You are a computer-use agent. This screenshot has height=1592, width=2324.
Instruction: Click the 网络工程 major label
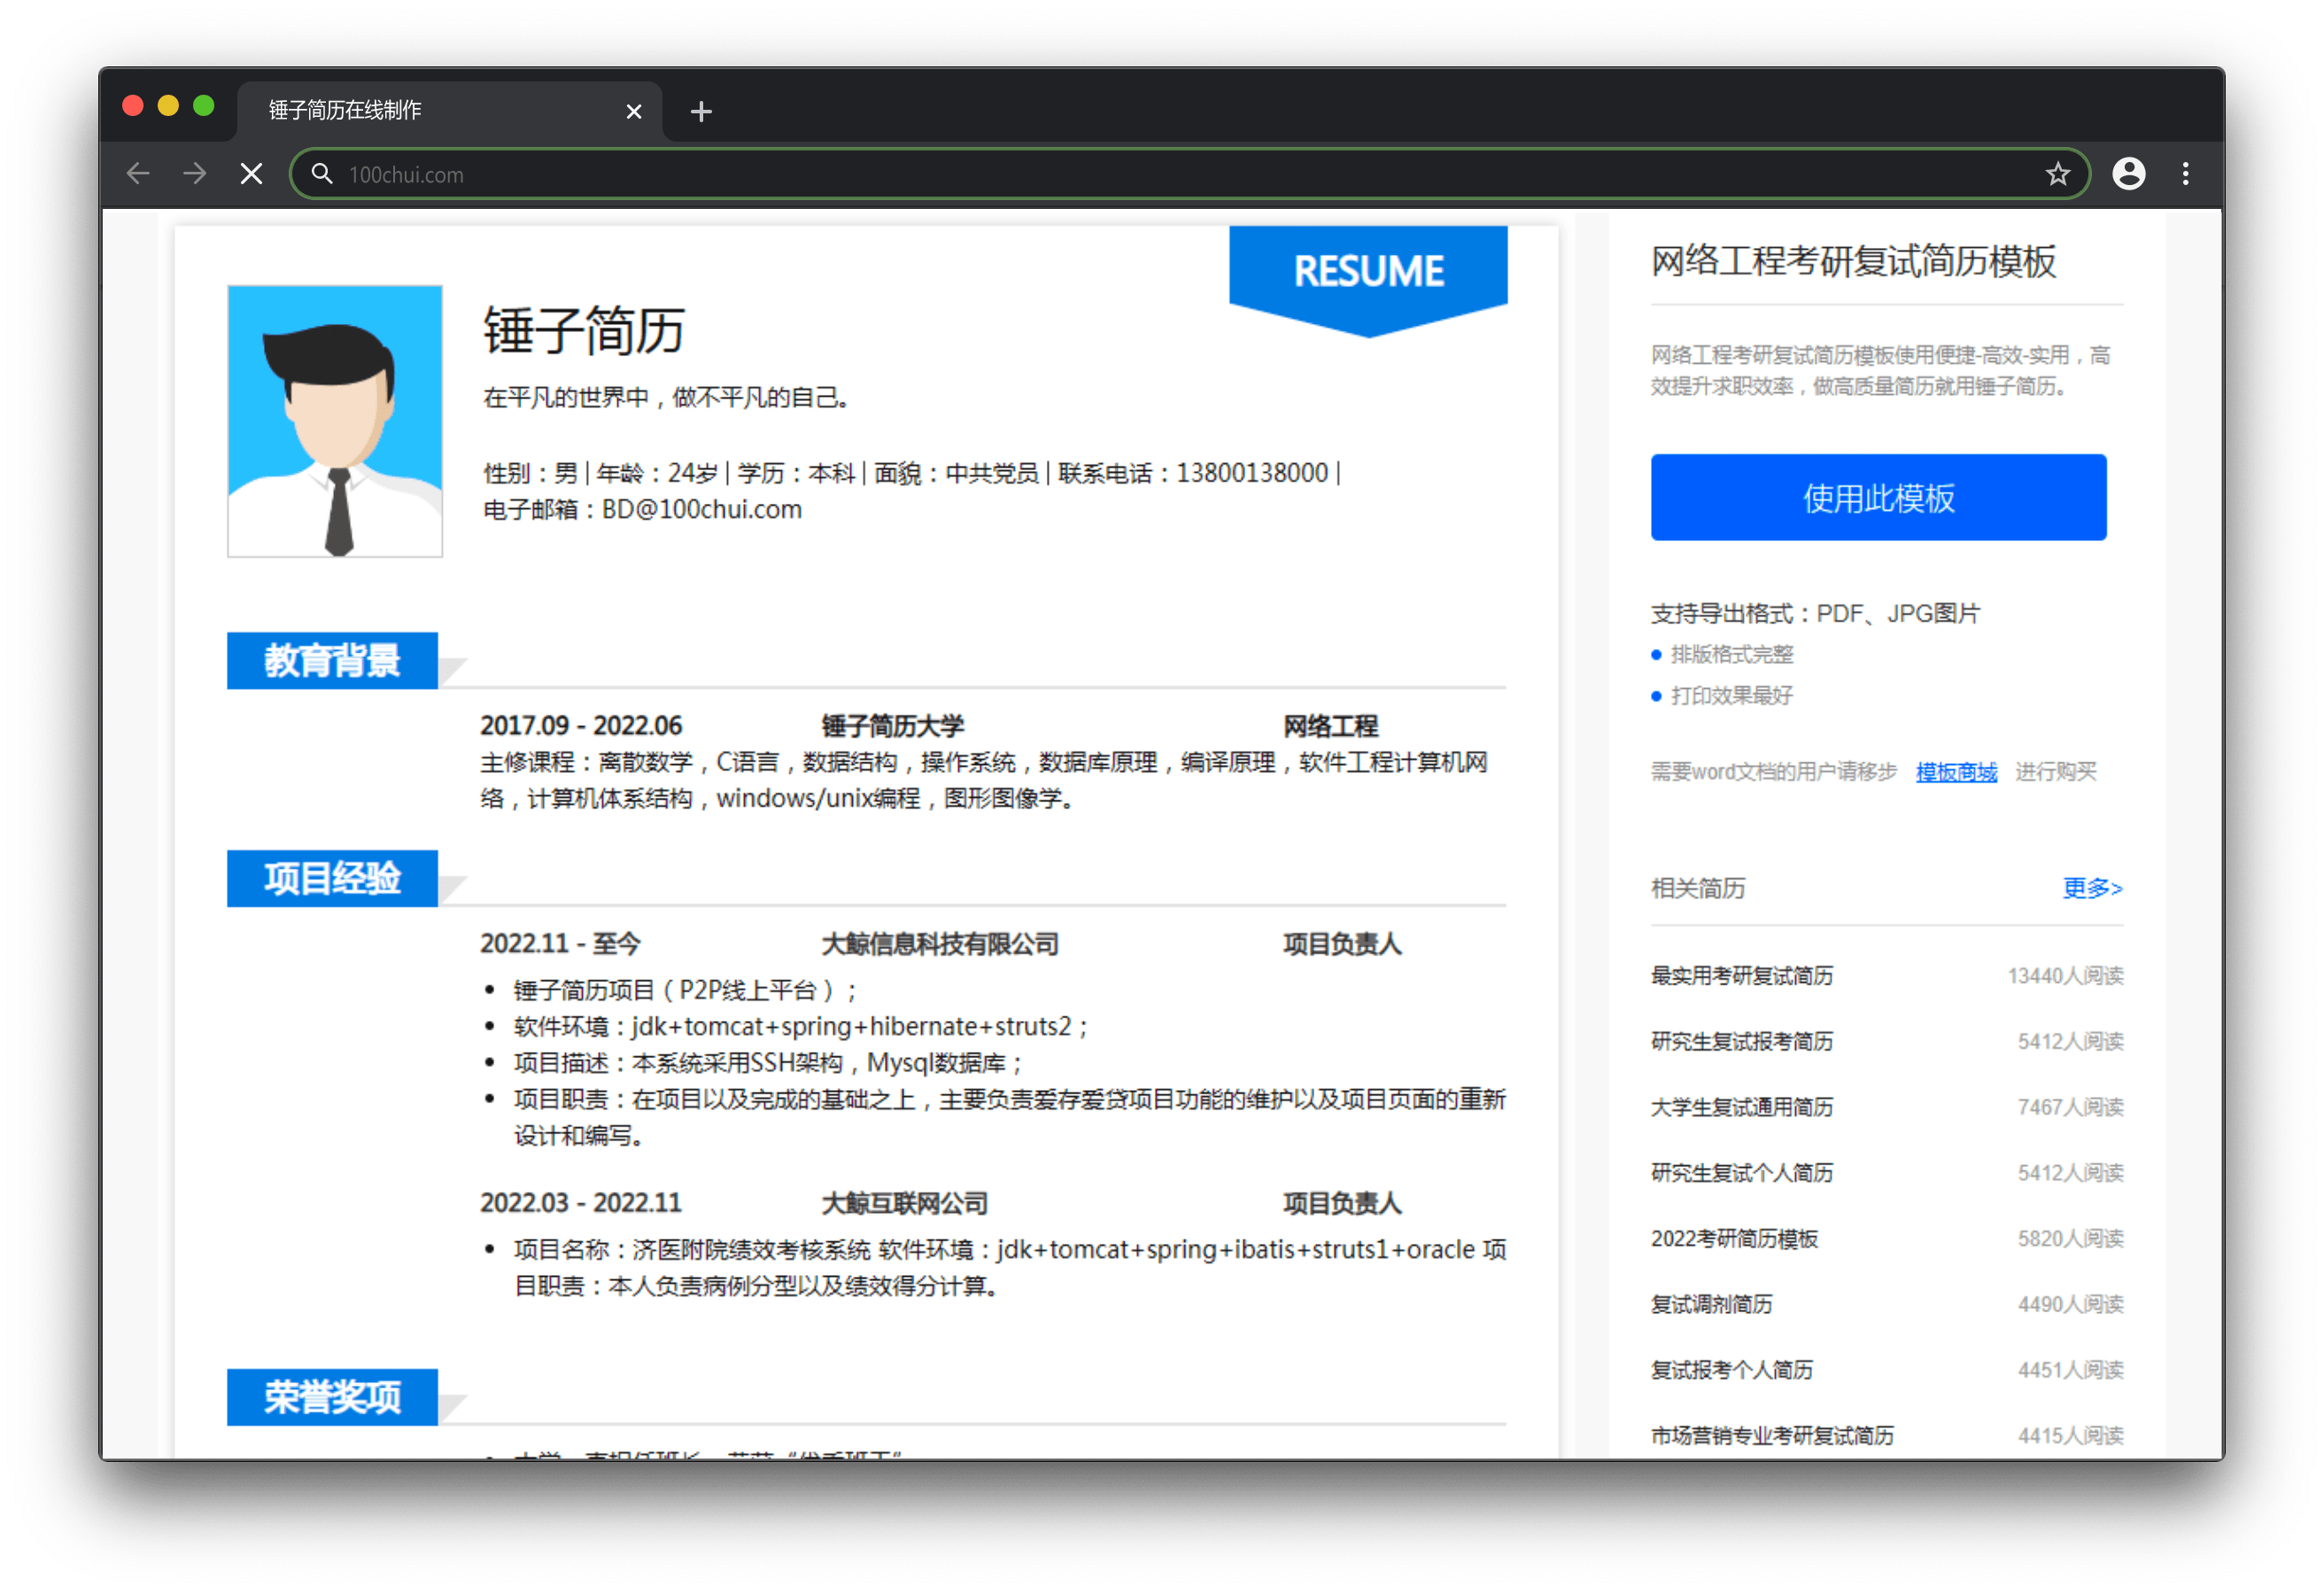[x=1331, y=726]
